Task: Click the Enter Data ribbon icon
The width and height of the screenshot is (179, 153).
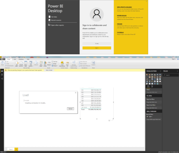Action: (x=26, y=64)
